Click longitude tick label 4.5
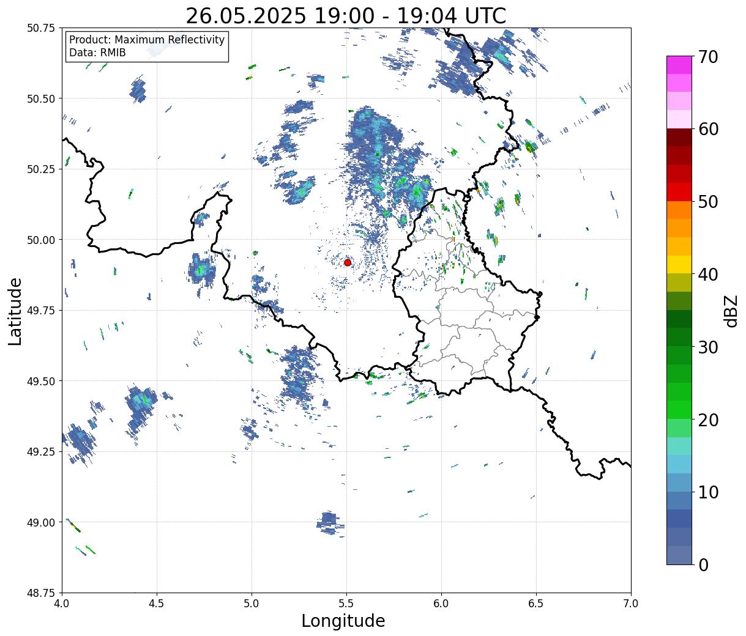The image size is (746, 636). (x=157, y=604)
